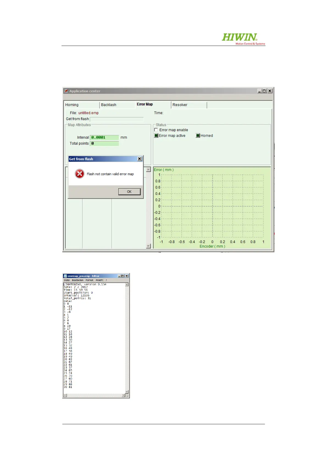This screenshot has width=327, height=463.
Task: Click the Get from flash progress field
Action: tap(117, 119)
